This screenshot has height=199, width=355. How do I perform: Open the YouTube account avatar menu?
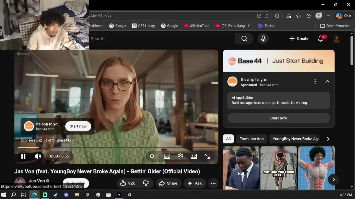point(337,39)
